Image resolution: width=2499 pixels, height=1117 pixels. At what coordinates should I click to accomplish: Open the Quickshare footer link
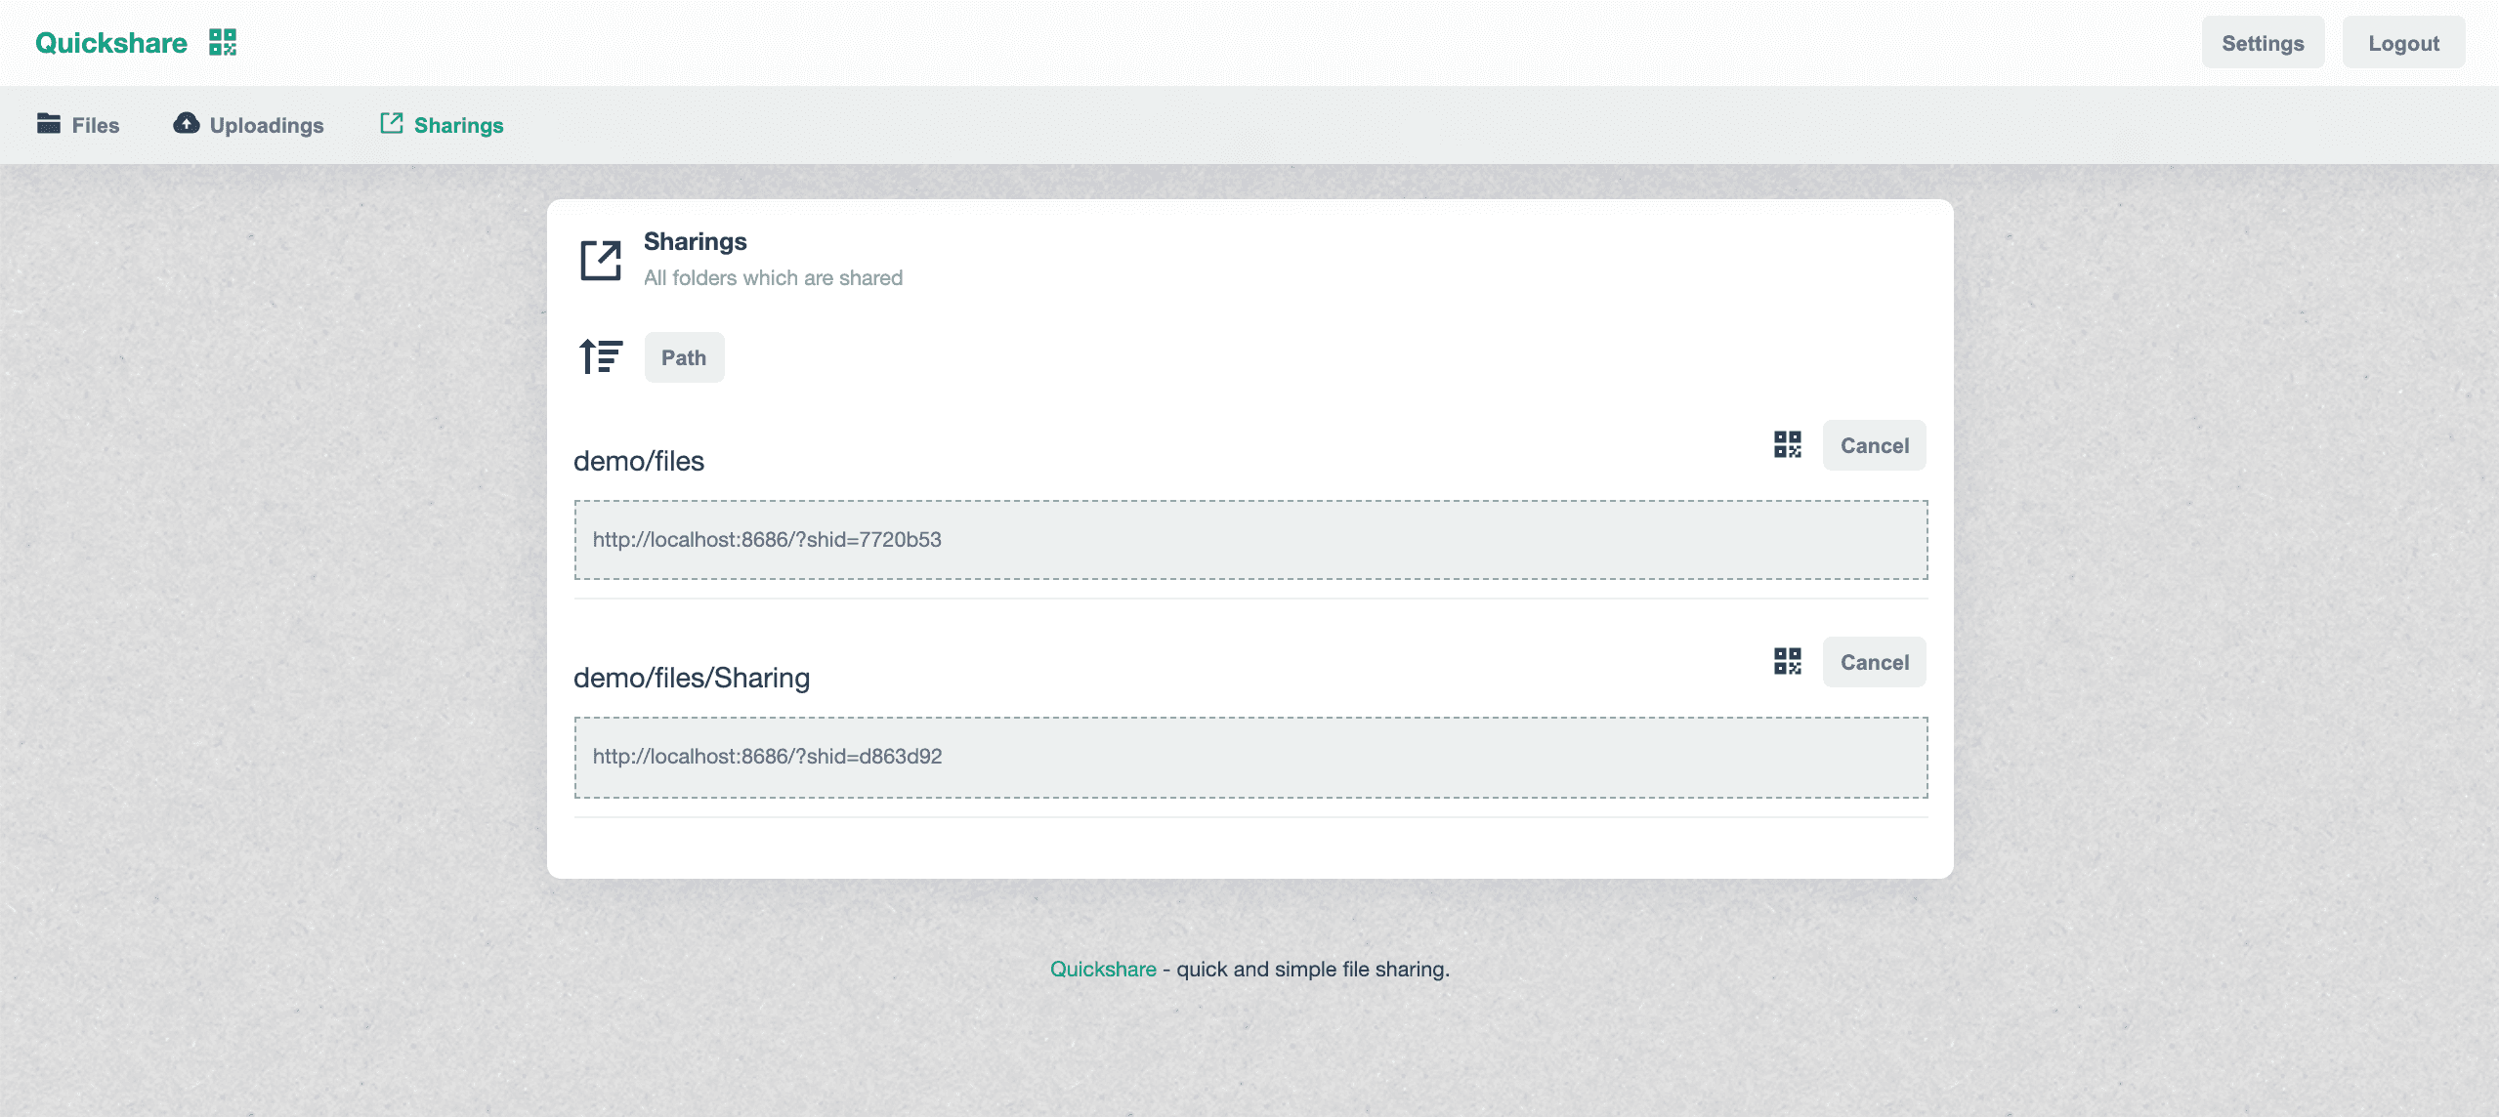1103,969
